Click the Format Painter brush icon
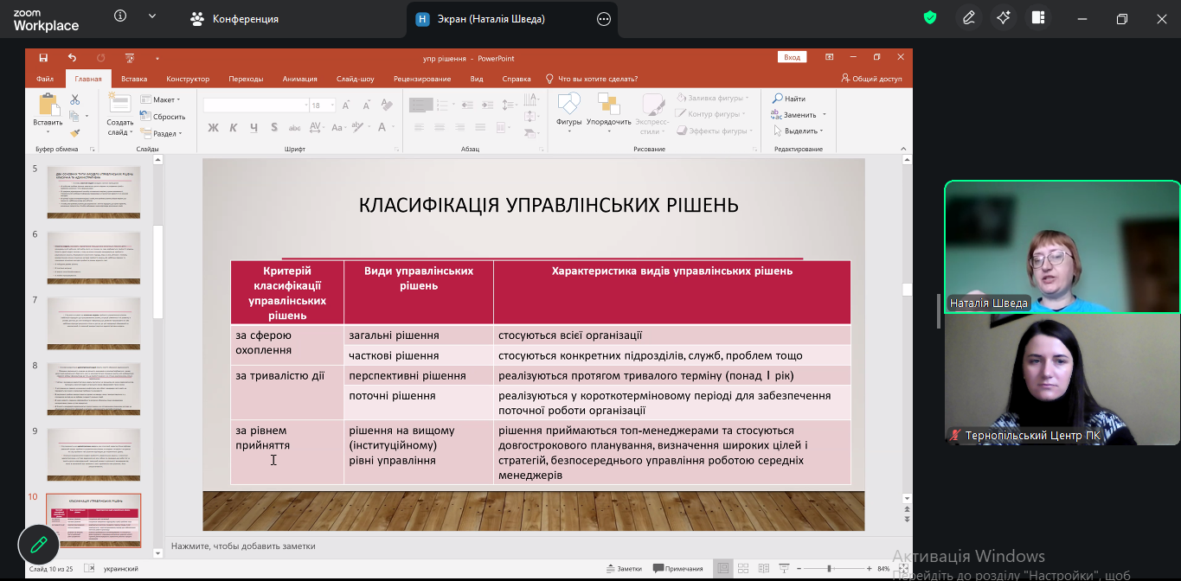Image resolution: width=1181 pixels, height=581 pixels. [x=75, y=133]
